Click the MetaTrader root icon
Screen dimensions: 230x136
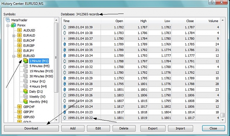8,20
